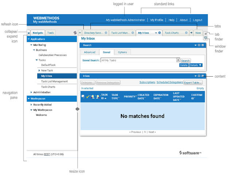Click the second user icon in the table header
The image size is (232, 175).
[x=98, y=97]
